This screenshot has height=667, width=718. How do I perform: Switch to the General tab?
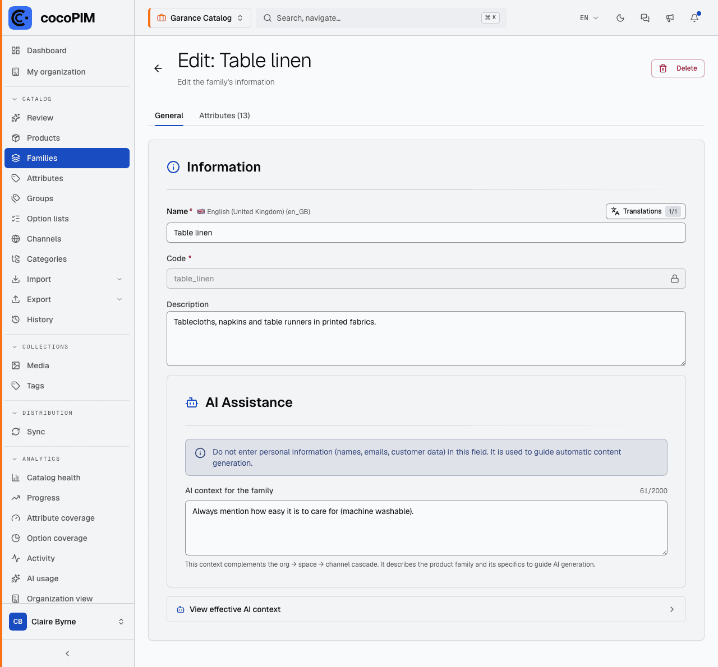click(169, 115)
